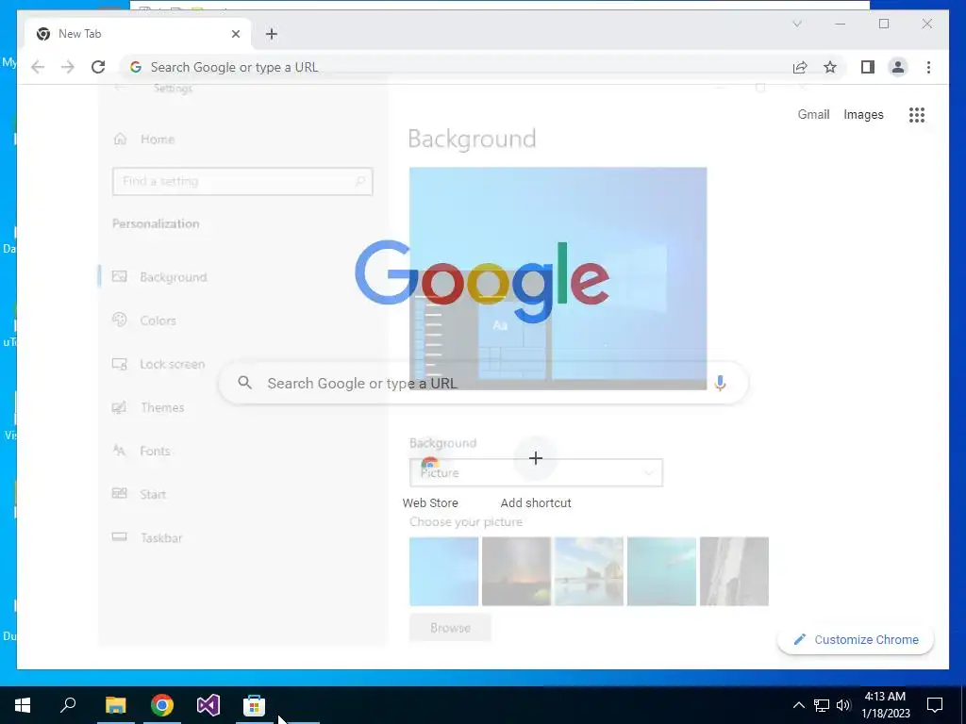The height and width of the screenshot is (724, 966).
Task: Click the Add shortcut plus button
Action: 536,458
